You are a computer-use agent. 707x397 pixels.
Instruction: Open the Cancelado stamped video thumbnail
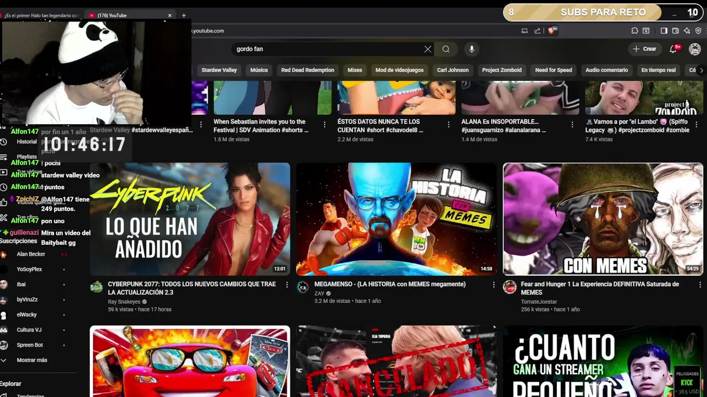tap(396, 361)
